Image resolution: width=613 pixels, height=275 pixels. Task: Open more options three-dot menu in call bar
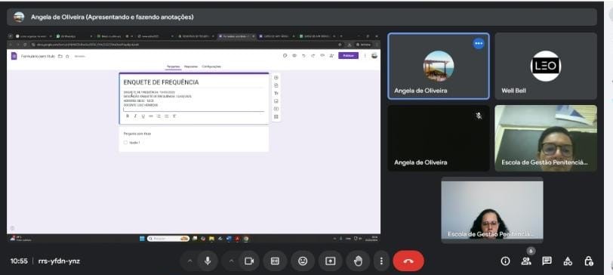(381, 261)
